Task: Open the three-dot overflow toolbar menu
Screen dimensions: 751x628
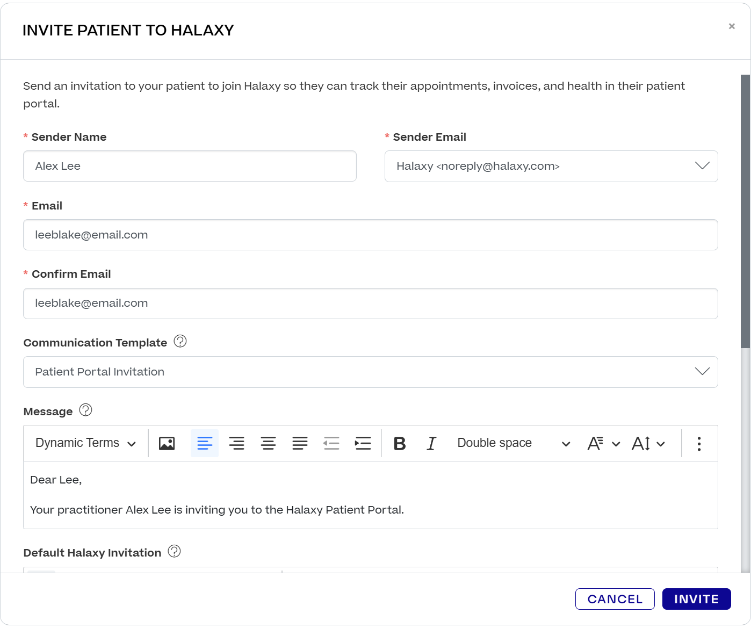Action: tap(699, 443)
